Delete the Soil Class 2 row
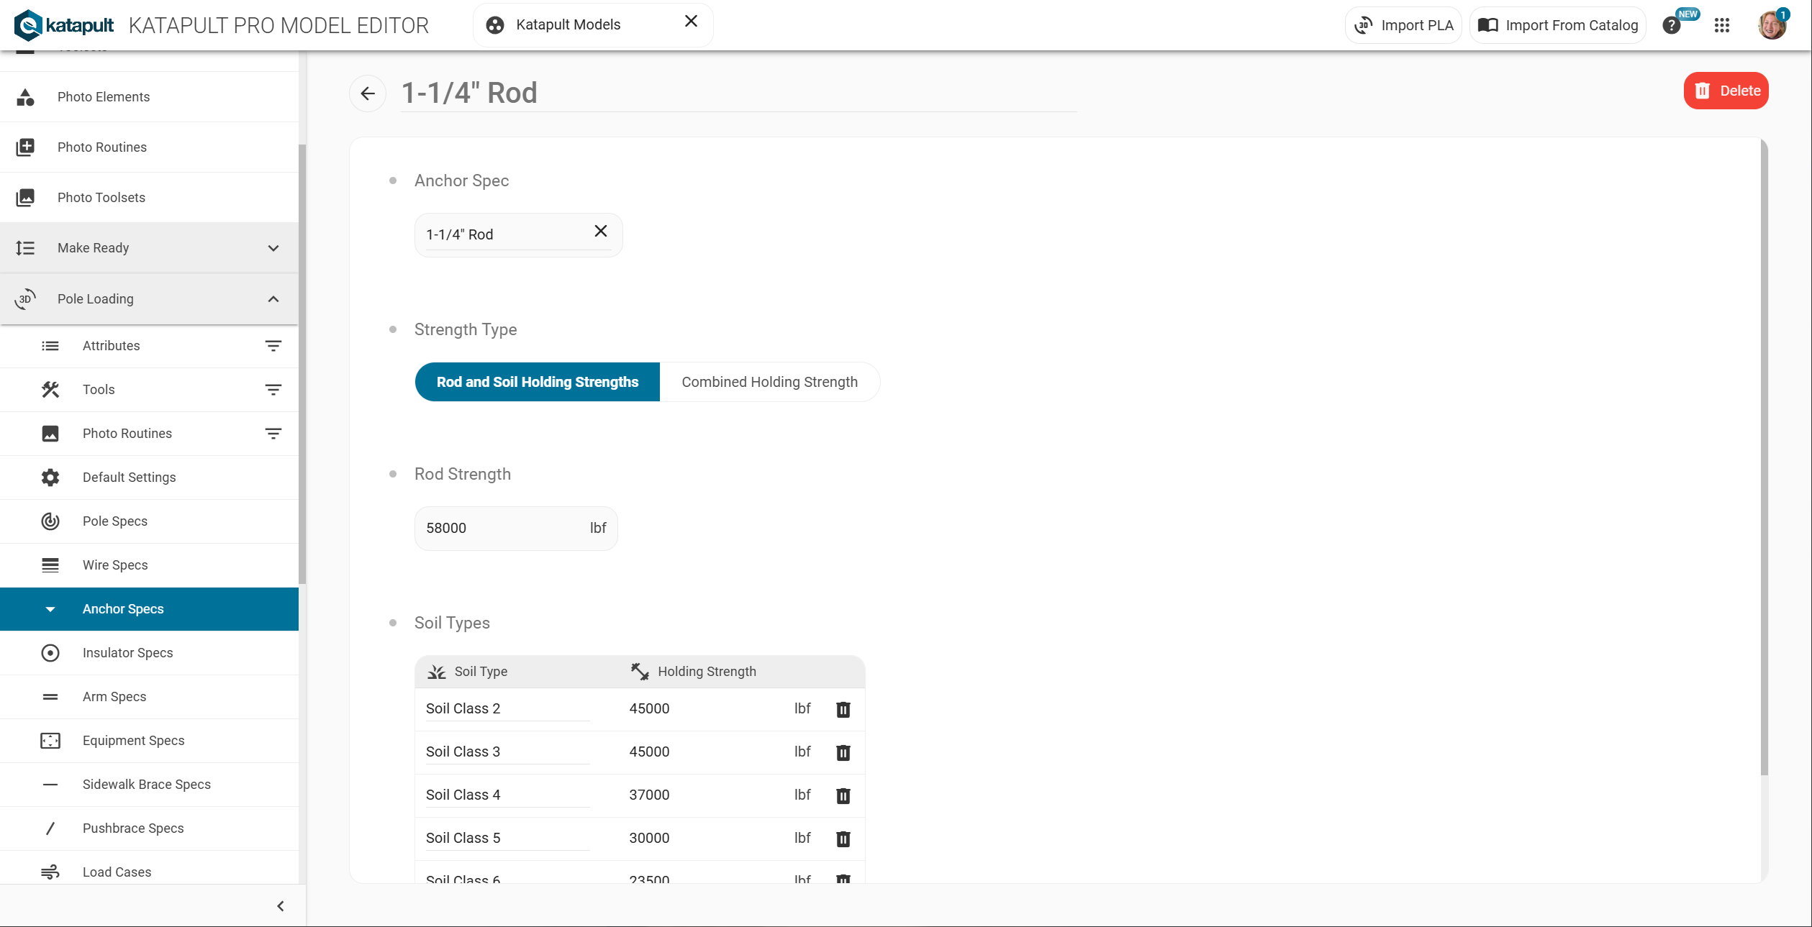Screen dimensions: 1812x927 pos(843,710)
